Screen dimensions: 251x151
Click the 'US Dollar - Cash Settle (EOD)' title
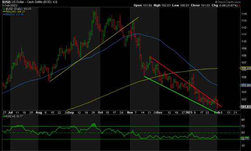(x=31, y=2)
